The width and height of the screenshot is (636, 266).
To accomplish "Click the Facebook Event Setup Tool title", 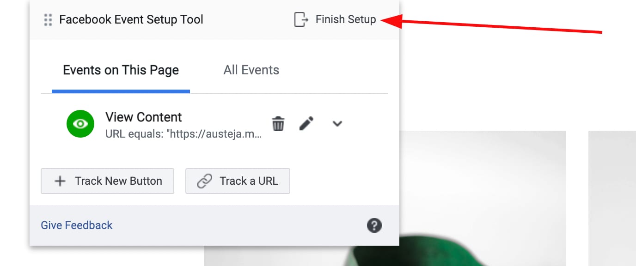I will (131, 19).
